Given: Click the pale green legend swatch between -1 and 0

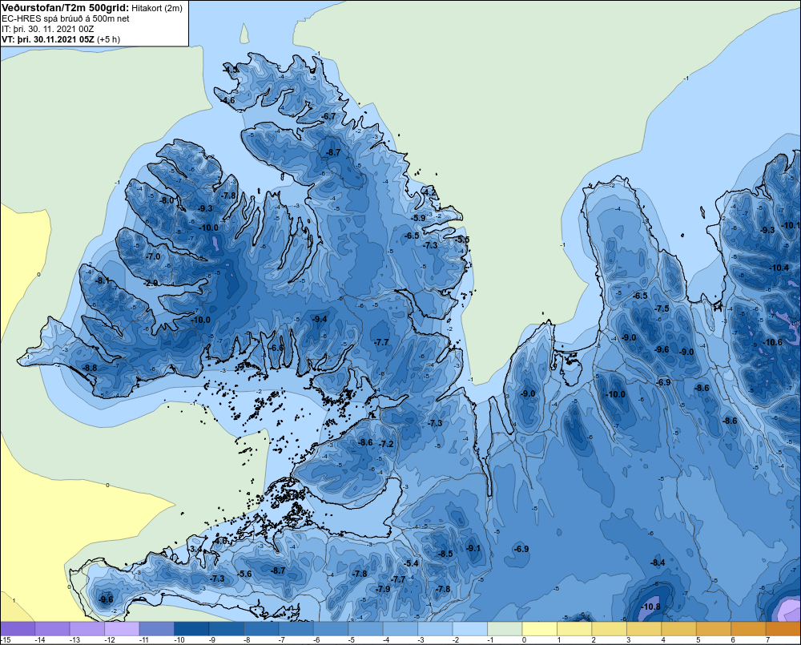Looking at the screenshot, I should (505, 629).
